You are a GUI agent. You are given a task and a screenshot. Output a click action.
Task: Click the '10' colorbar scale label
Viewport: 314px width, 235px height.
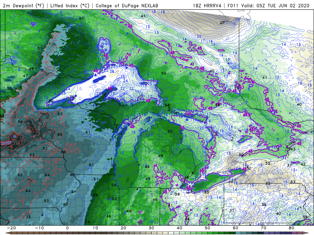pyautogui.click(x=95, y=228)
